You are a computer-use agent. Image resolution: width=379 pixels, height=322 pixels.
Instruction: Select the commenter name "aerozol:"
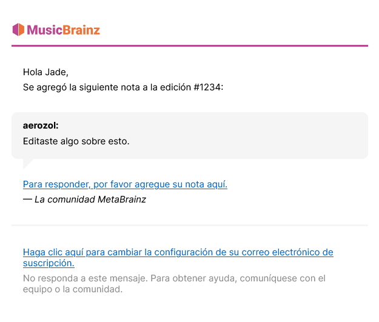41,126
